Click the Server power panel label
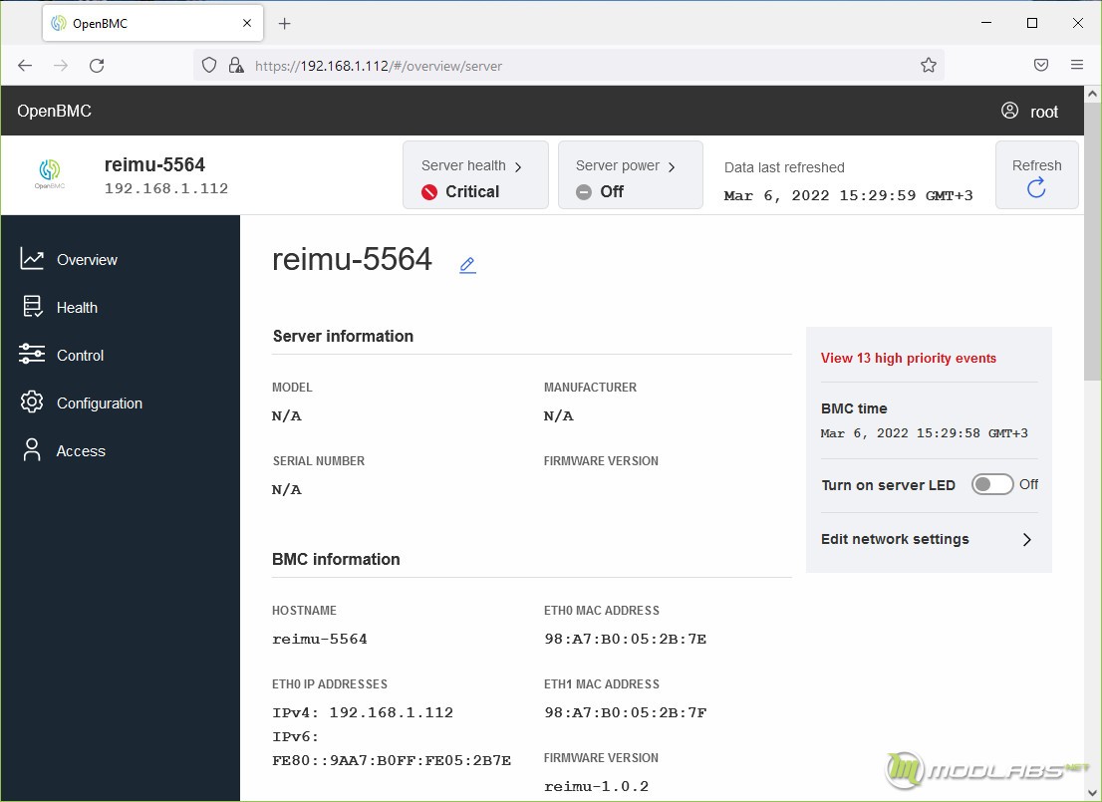This screenshot has height=802, width=1102. (617, 165)
